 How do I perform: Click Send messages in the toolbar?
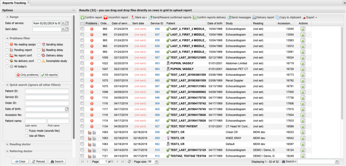(x=239, y=17)
